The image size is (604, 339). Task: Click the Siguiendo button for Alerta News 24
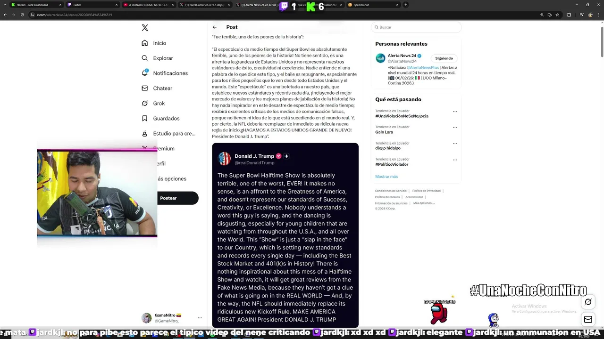point(444,58)
